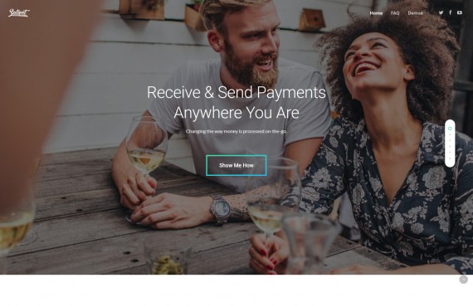Go to the fourth section dot

coord(450,146)
